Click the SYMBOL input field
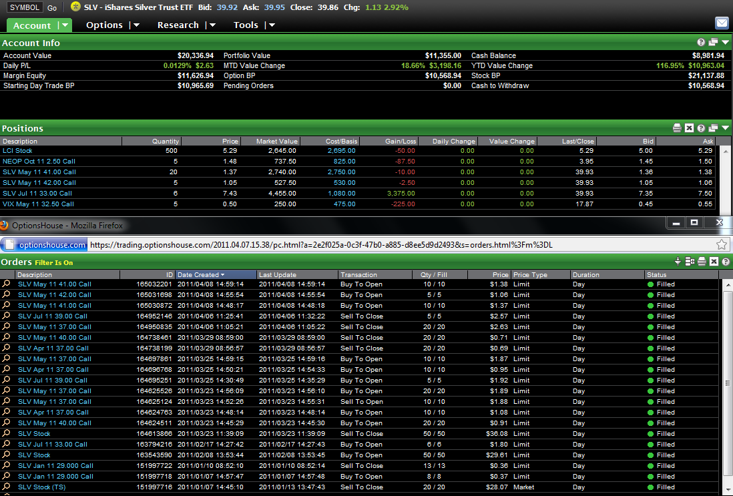The width and height of the screenshot is (733, 496). click(25, 8)
